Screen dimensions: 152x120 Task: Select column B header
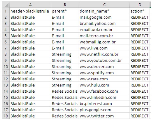coord(65,5)
